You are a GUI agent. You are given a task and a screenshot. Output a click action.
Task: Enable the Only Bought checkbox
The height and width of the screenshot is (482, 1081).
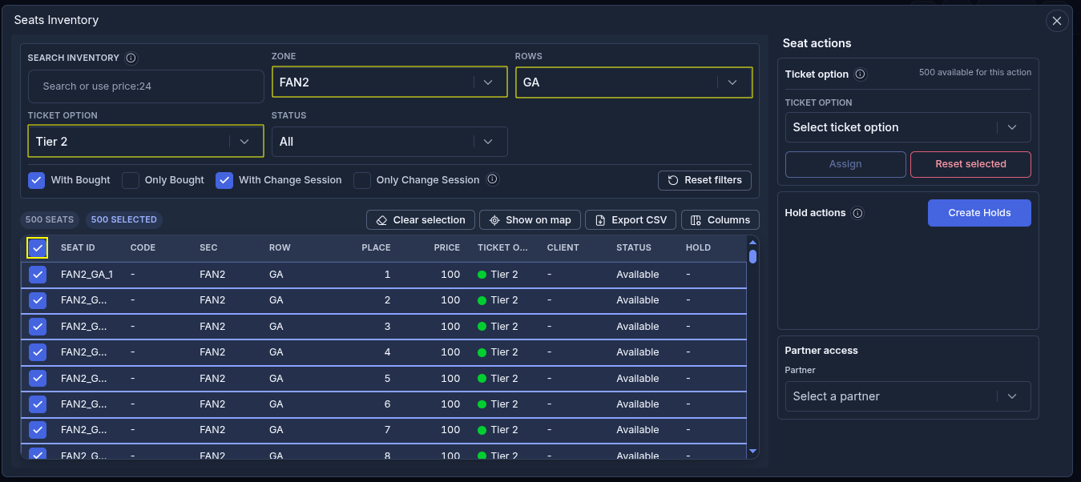[x=131, y=180]
